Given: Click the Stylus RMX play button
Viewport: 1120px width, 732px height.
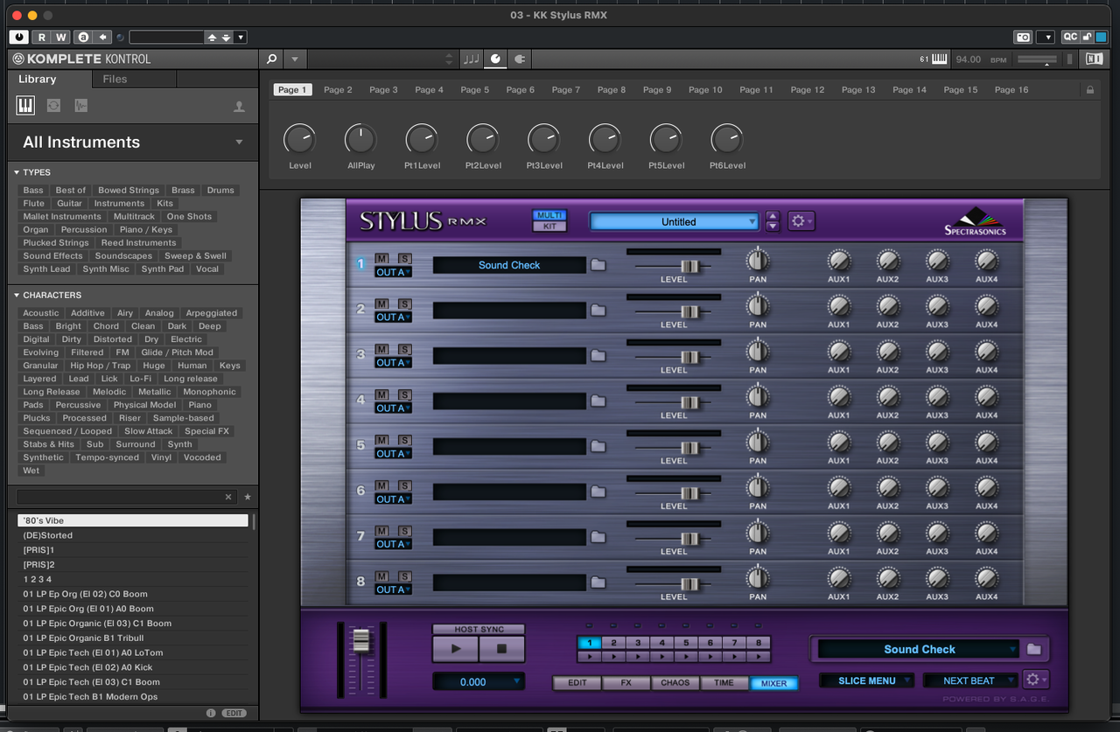Looking at the screenshot, I should [x=455, y=649].
